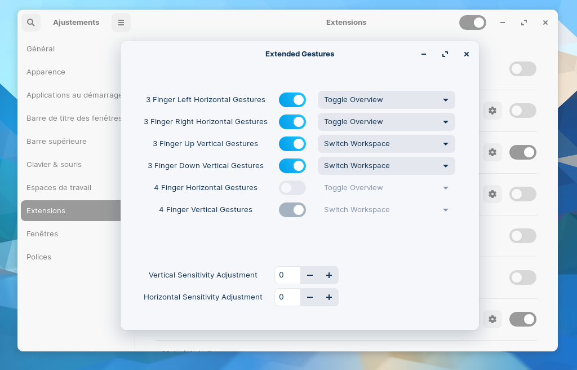Toggle 3 Finger Up Vertical Gestures switch
This screenshot has height=370, width=577.
(292, 144)
